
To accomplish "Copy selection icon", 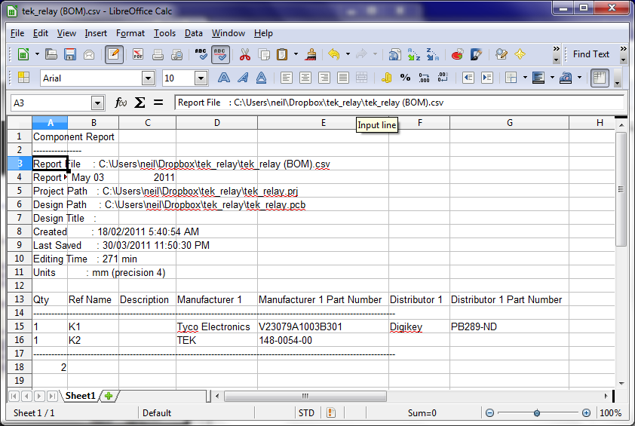I will [x=264, y=54].
